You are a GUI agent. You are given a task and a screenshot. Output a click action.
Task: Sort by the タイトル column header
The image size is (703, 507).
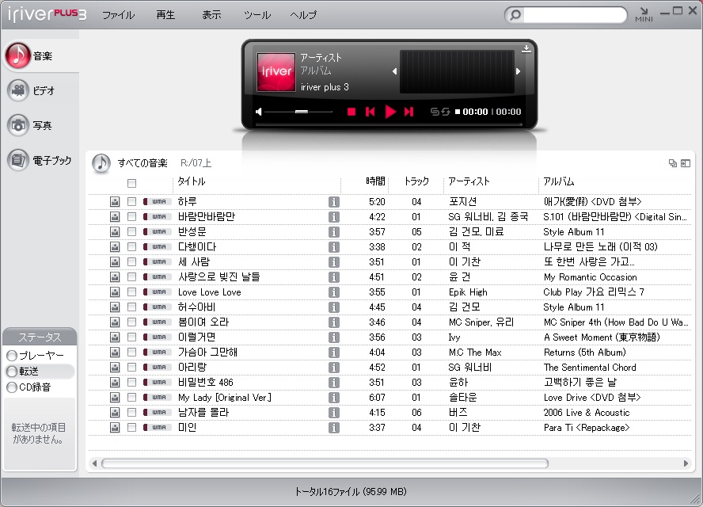tap(192, 181)
